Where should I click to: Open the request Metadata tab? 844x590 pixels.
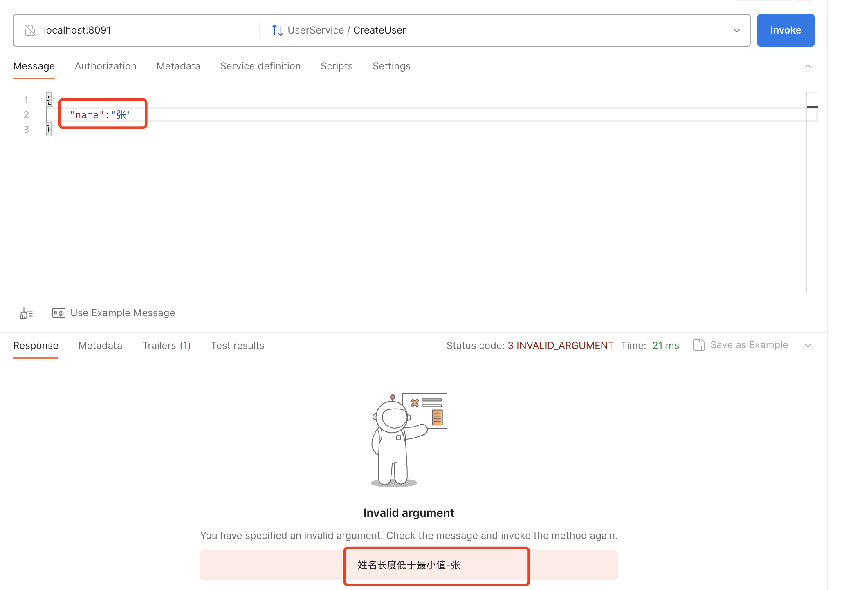pyautogui.click(x=178, y=66)
